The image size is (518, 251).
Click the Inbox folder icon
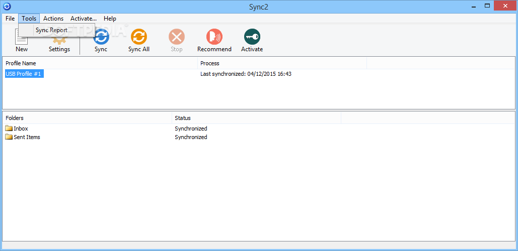[9, 129]
